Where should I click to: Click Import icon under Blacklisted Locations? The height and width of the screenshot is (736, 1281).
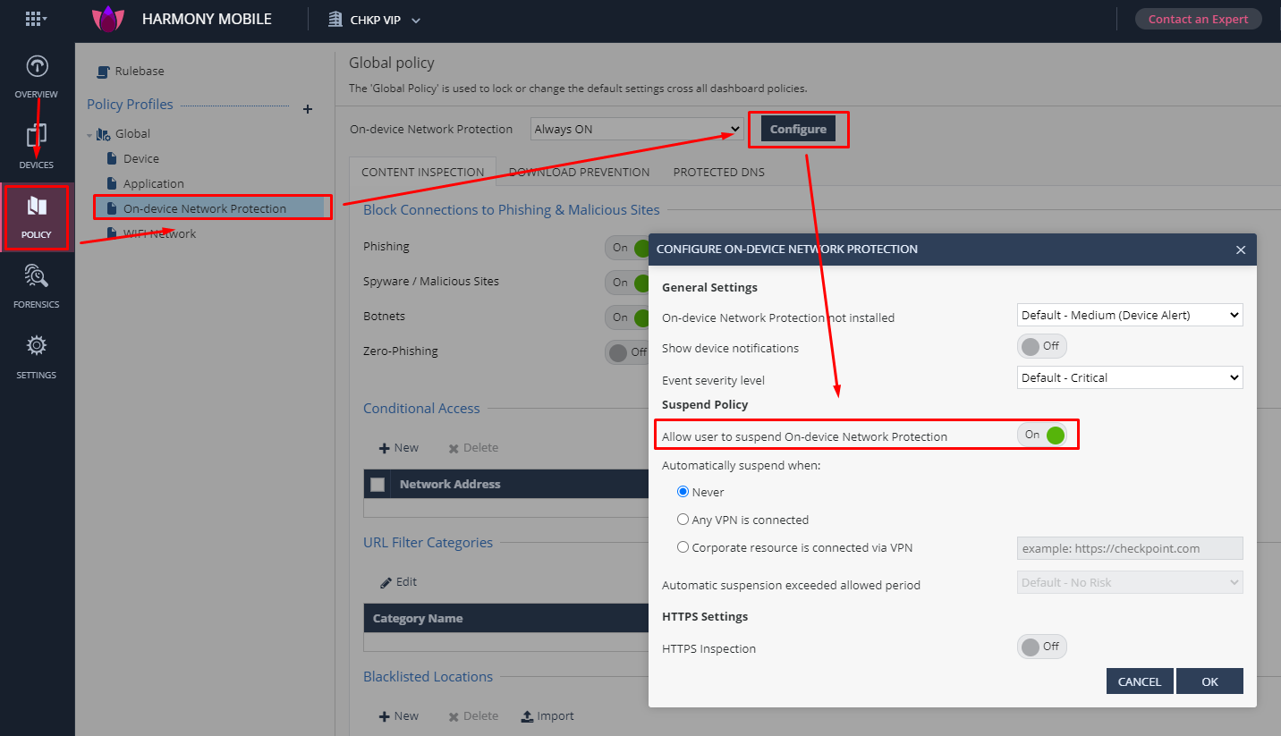pos(527,716)
